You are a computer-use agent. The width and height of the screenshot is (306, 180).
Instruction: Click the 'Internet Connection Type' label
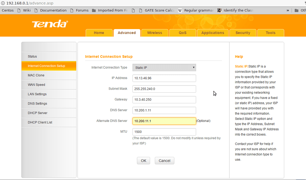point(109,67)
